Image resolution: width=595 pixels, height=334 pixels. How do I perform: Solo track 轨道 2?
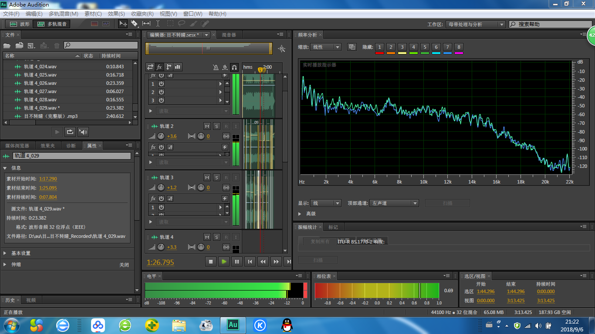tap(217, 126)
